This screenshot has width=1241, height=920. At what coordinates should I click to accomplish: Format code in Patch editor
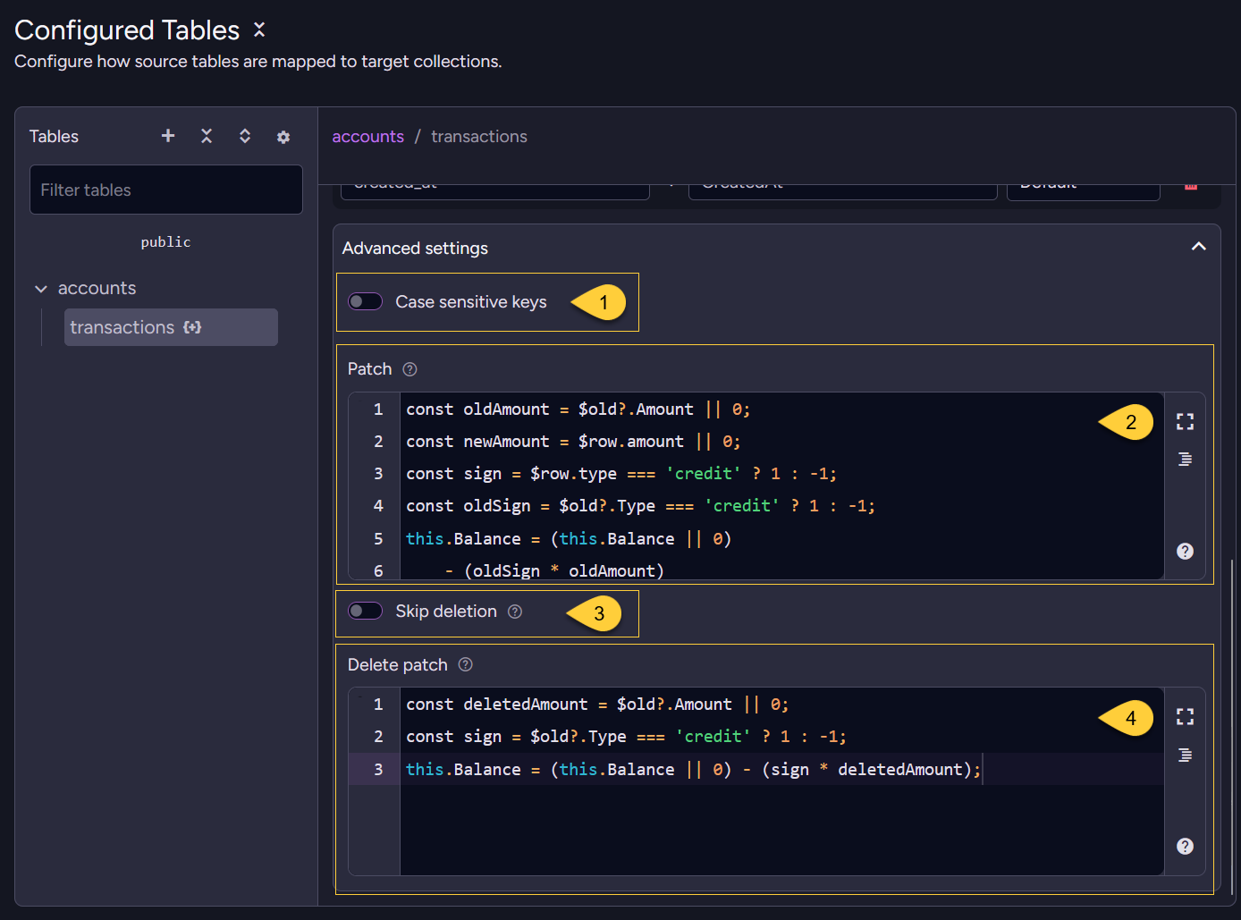pyautogui.click(x=1185, y=460)
